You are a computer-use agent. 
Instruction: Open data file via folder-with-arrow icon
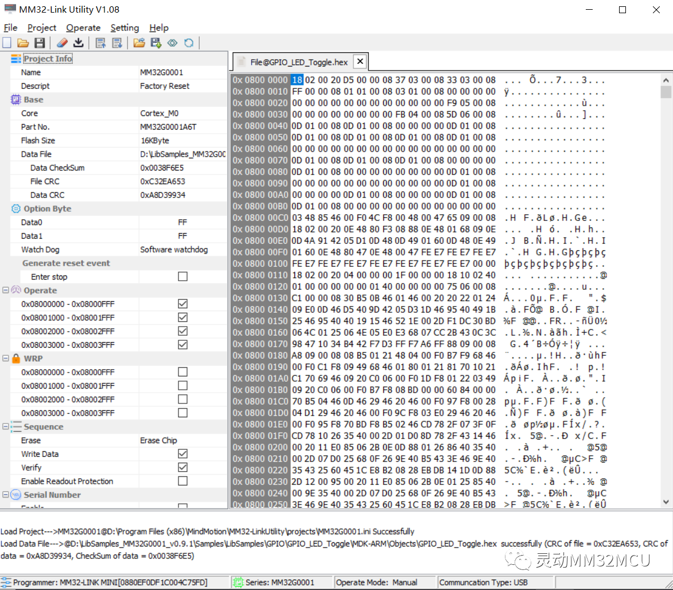[139, 43]
